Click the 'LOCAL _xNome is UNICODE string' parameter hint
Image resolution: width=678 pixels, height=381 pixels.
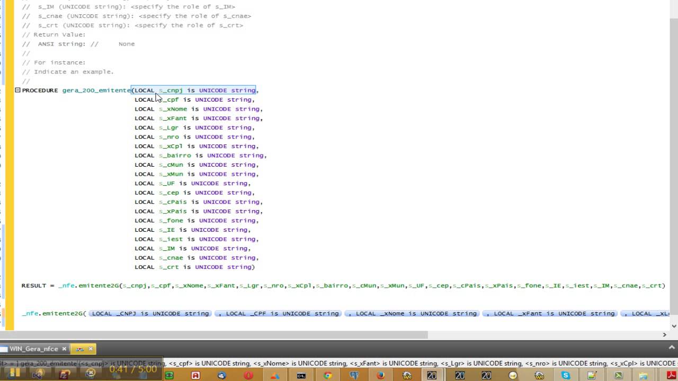pos(413,313)
